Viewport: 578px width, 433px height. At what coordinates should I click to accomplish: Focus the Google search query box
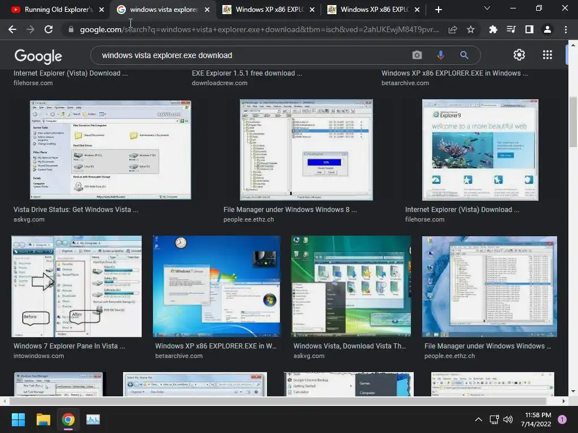pos(255,55)
